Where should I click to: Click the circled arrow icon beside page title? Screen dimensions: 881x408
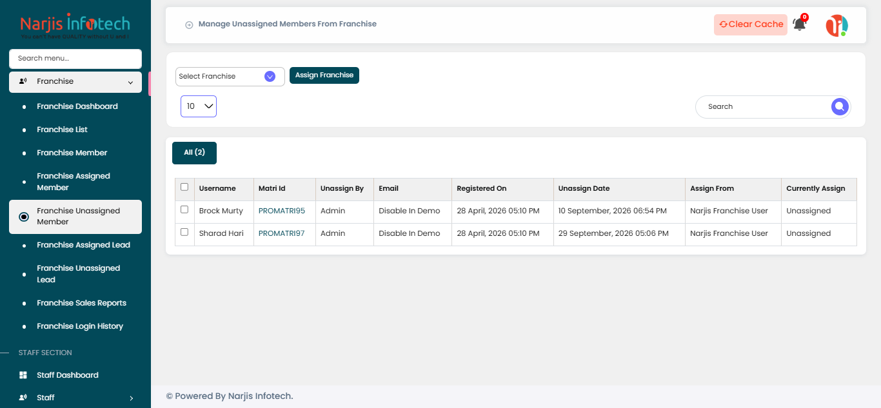tap(189, 25)
